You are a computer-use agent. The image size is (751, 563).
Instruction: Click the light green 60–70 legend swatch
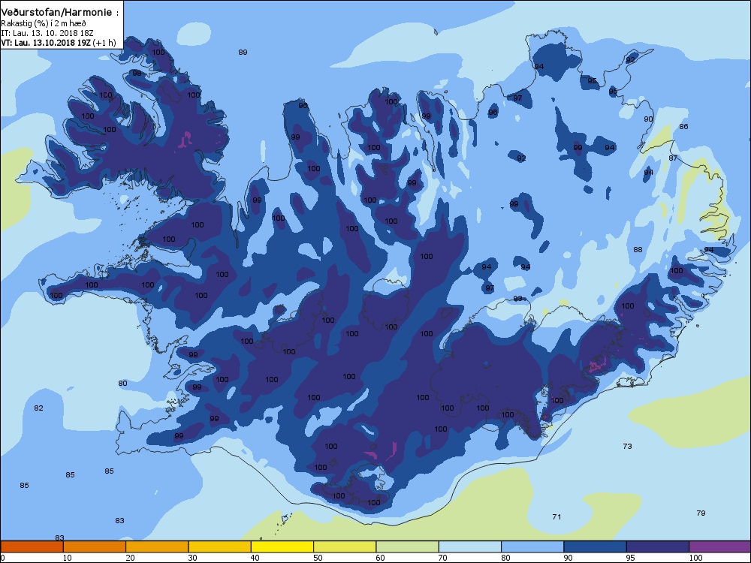408,546
